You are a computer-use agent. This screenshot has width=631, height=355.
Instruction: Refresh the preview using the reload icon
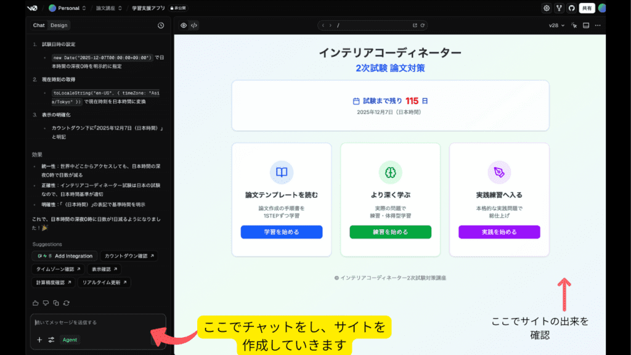point(423,25)
